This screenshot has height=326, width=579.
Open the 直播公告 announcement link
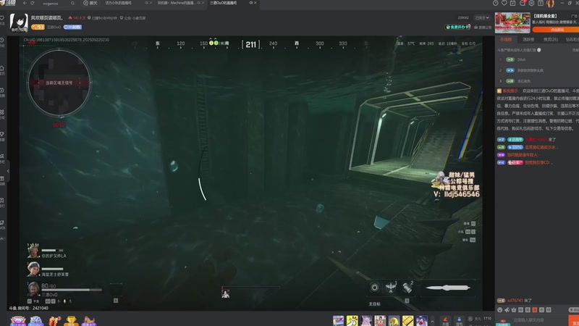click(483, 27)
